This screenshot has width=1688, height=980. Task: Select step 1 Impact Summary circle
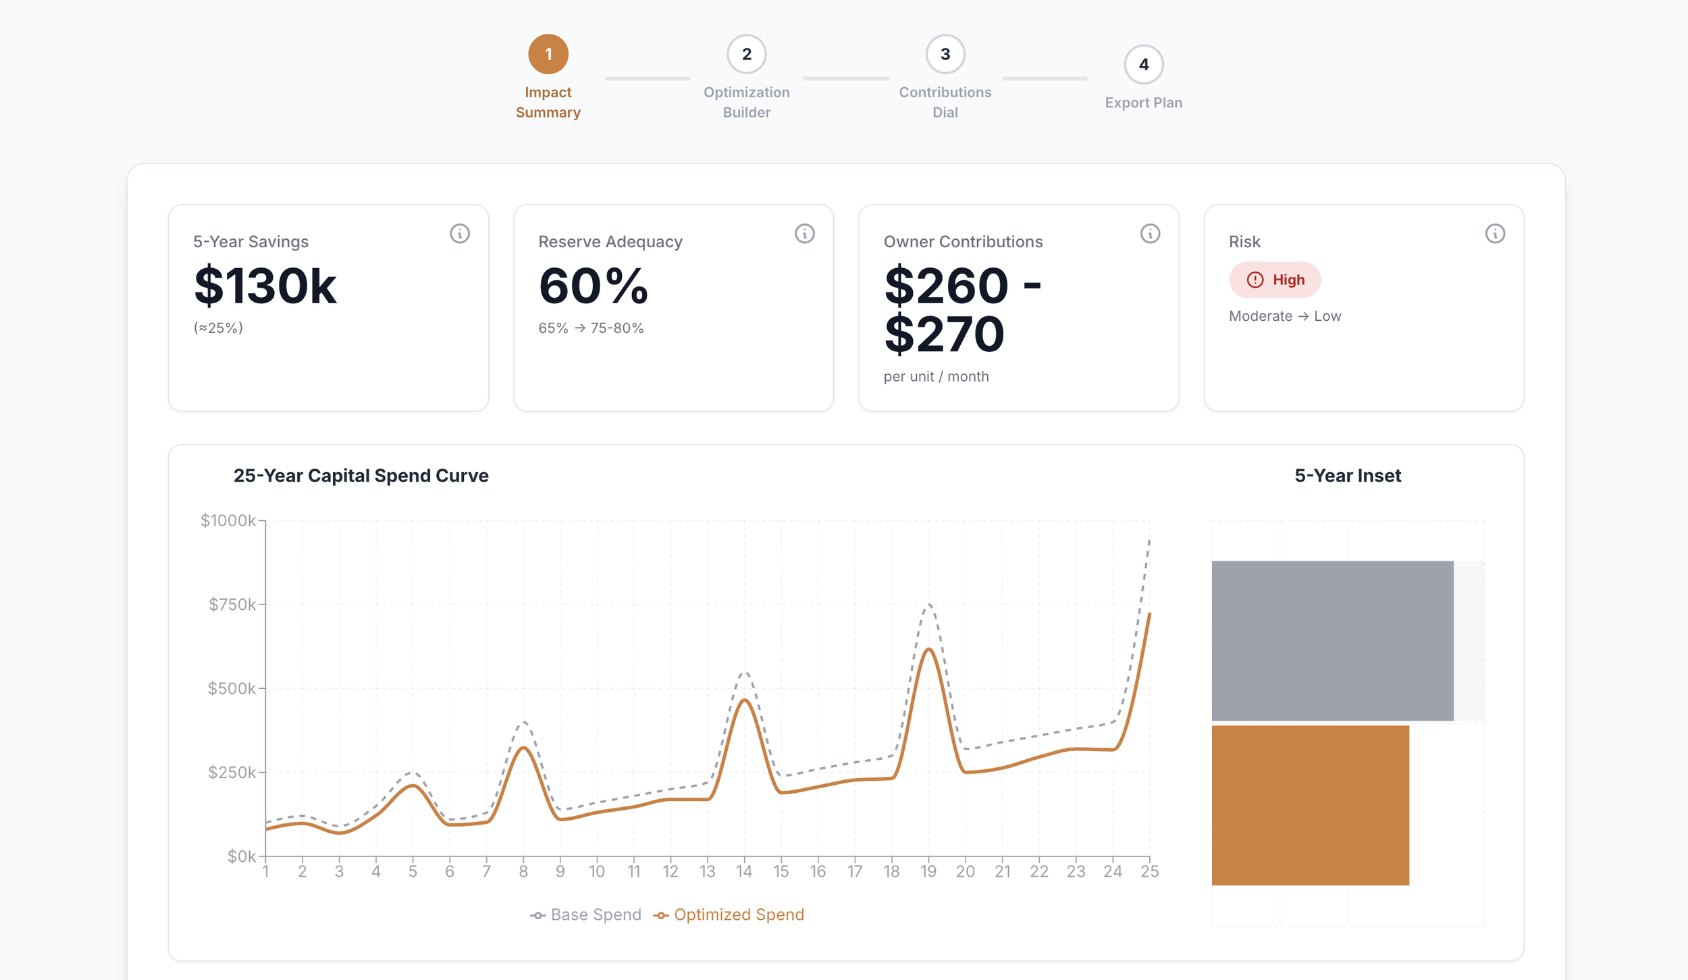tap(548, 54)
